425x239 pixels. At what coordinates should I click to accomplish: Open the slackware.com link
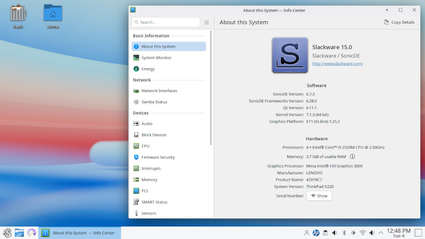click(x=337, y=63)
